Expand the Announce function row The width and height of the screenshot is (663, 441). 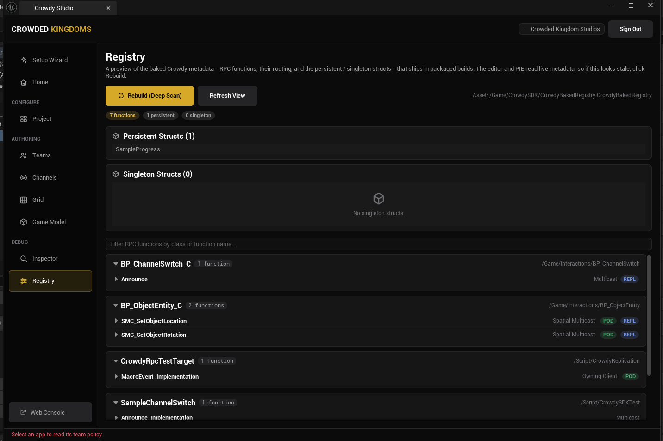click(x=116, y=279)
